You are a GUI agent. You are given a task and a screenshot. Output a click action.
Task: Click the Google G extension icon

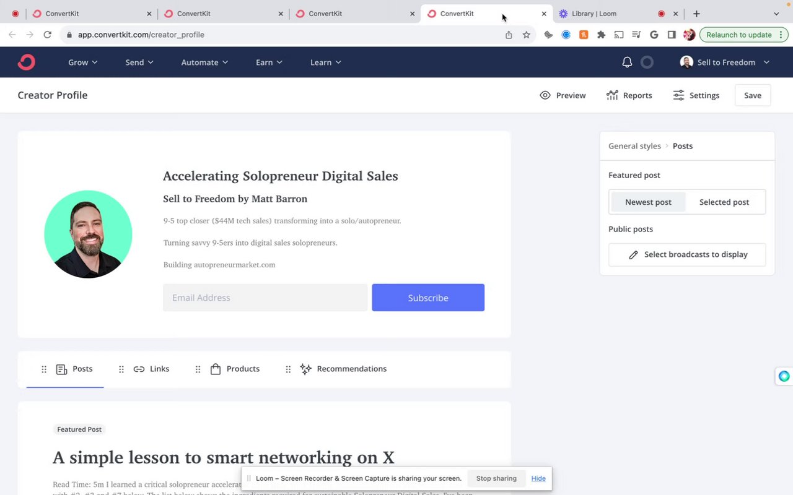[654, 35]
